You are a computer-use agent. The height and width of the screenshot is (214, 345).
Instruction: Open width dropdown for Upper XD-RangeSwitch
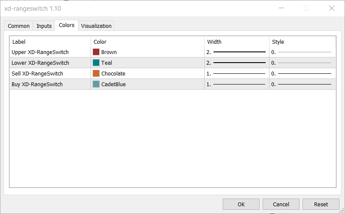coord(236,52)
